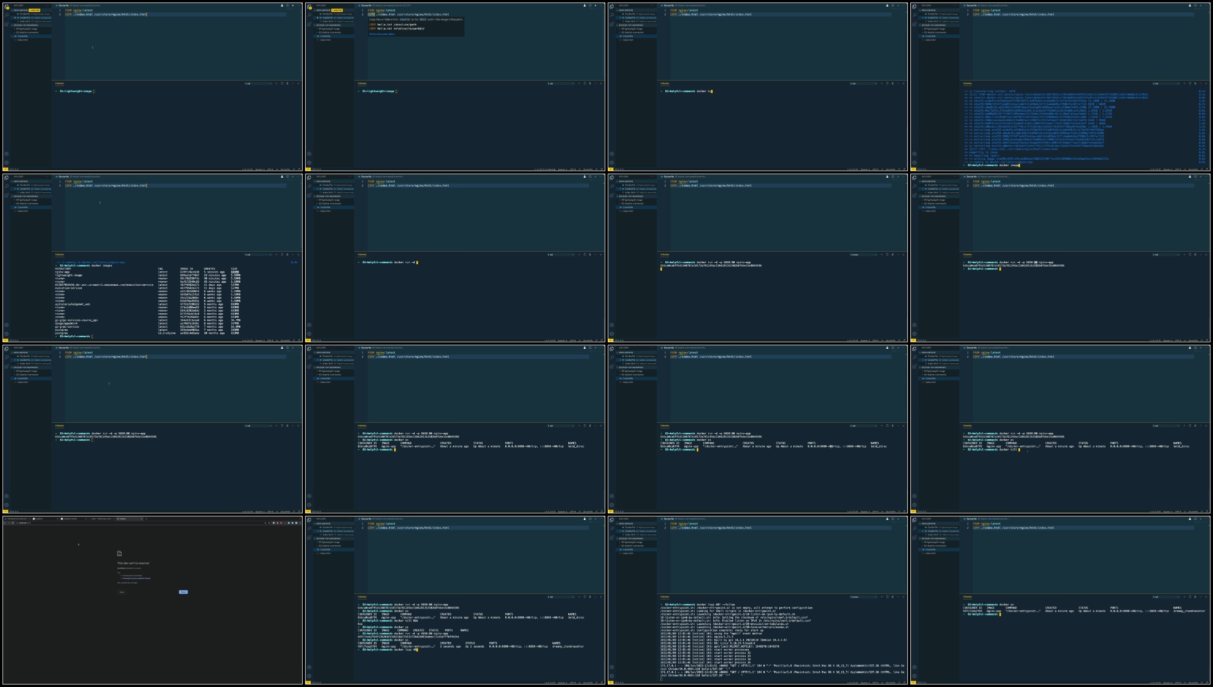Select index.html in the Explorer of the docker images frame

coord(23,211)
